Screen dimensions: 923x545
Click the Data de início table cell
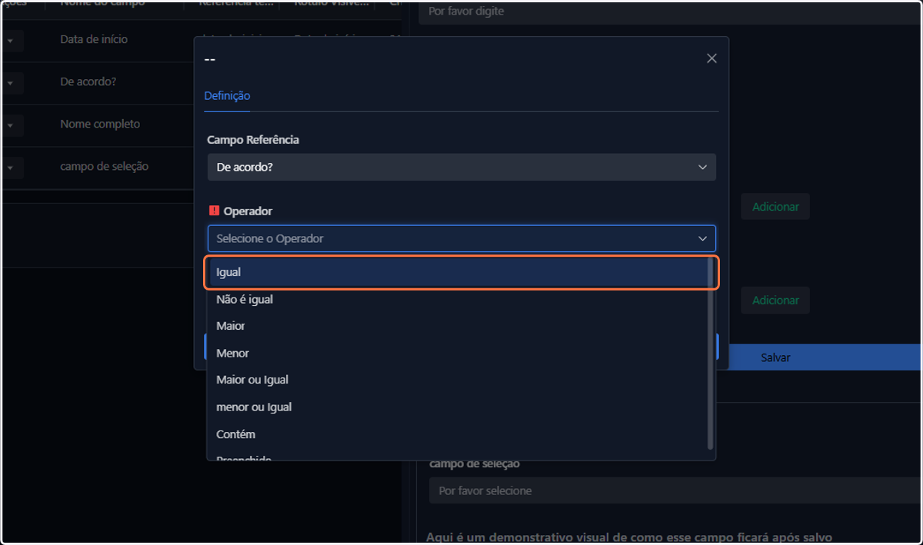pyautogui.click(x=94, y=39)
